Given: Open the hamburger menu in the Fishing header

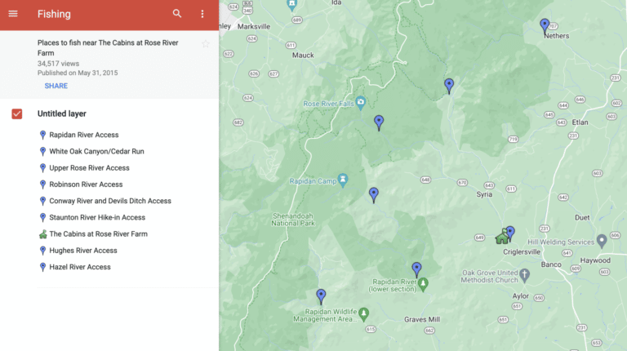Looking at the screenshot, I should (x=13, y=14).
